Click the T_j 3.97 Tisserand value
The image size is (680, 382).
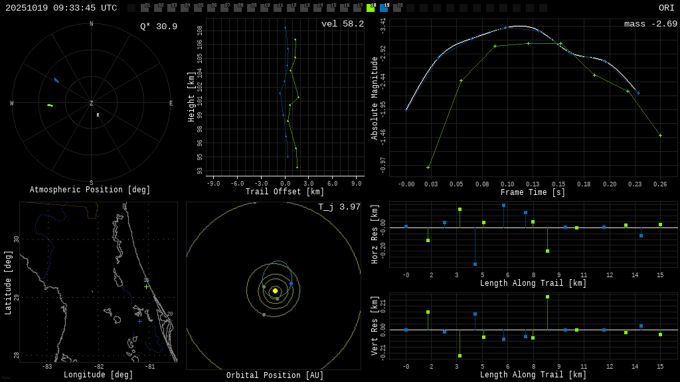(x=339, y=207)
